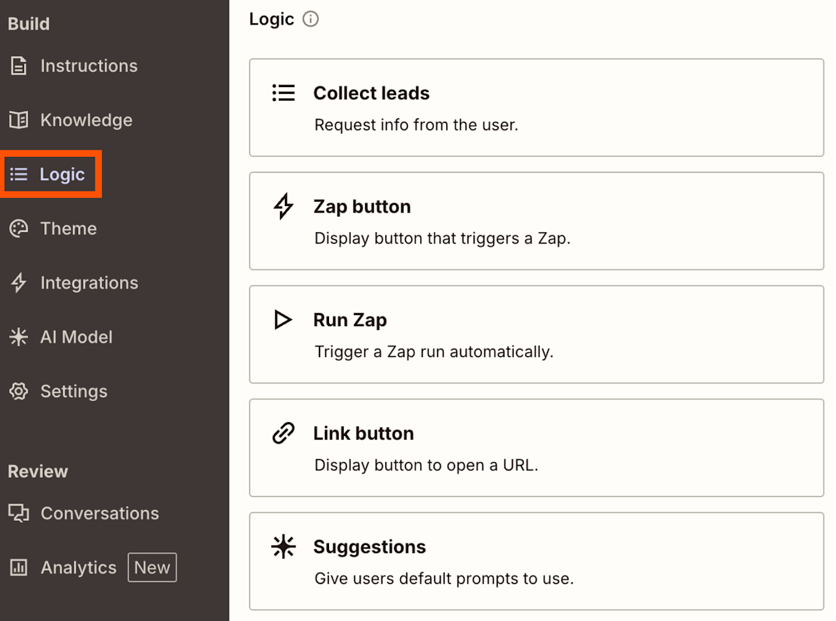Click the Logic page heading

272,19
